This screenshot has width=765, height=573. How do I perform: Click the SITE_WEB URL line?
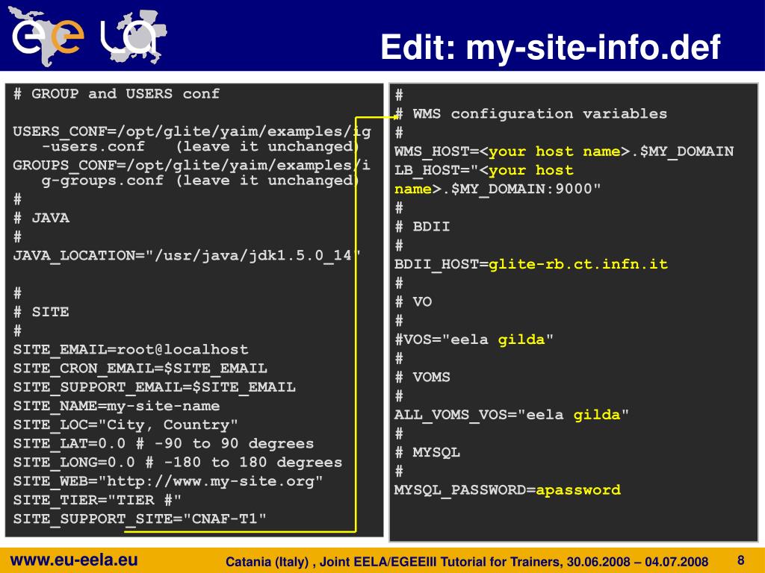click(x=168, y=481)
